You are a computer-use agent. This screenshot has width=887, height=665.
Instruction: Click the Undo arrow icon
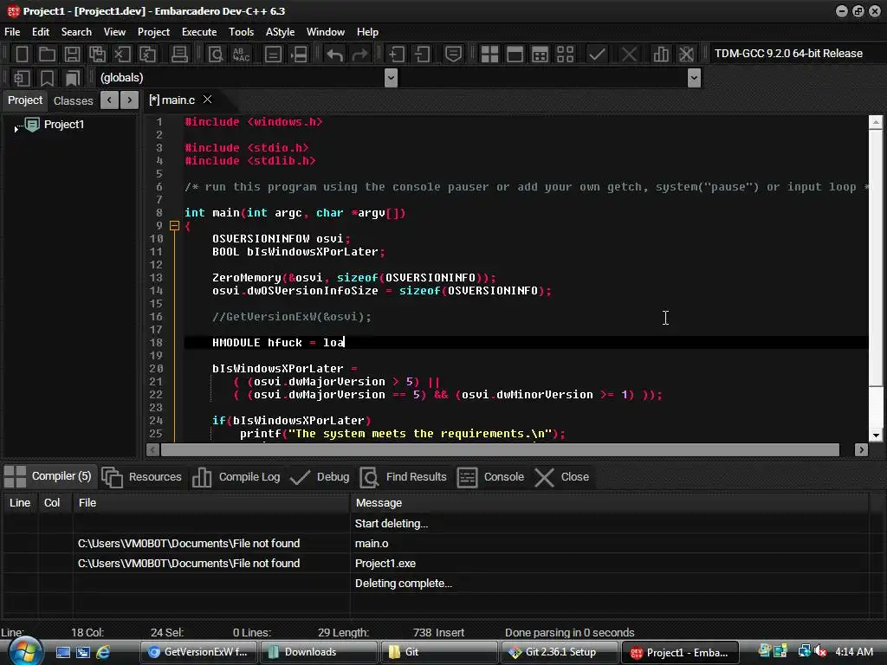[x=335, y=55]
